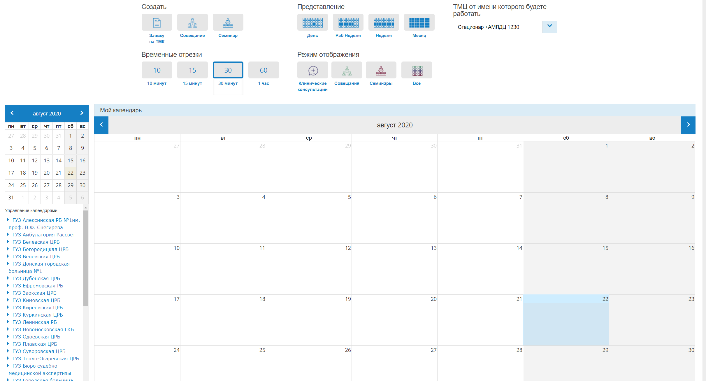This screenshot has height=381, width=706.
Task: Switch to День view
Action: (x=312, y=22)
